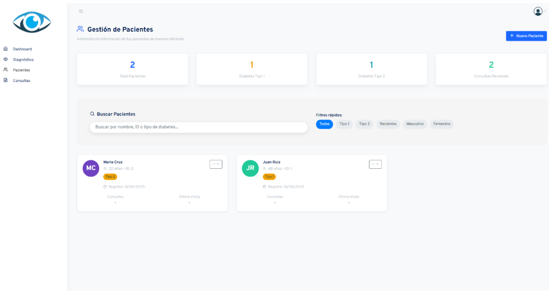Click the name Juan Ruiz
The width and height of the screenshot is (549, 291).
point(272,162)
